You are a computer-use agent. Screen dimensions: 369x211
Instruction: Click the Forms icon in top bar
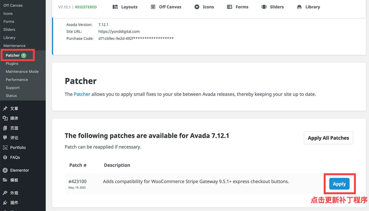click(230, 7)
